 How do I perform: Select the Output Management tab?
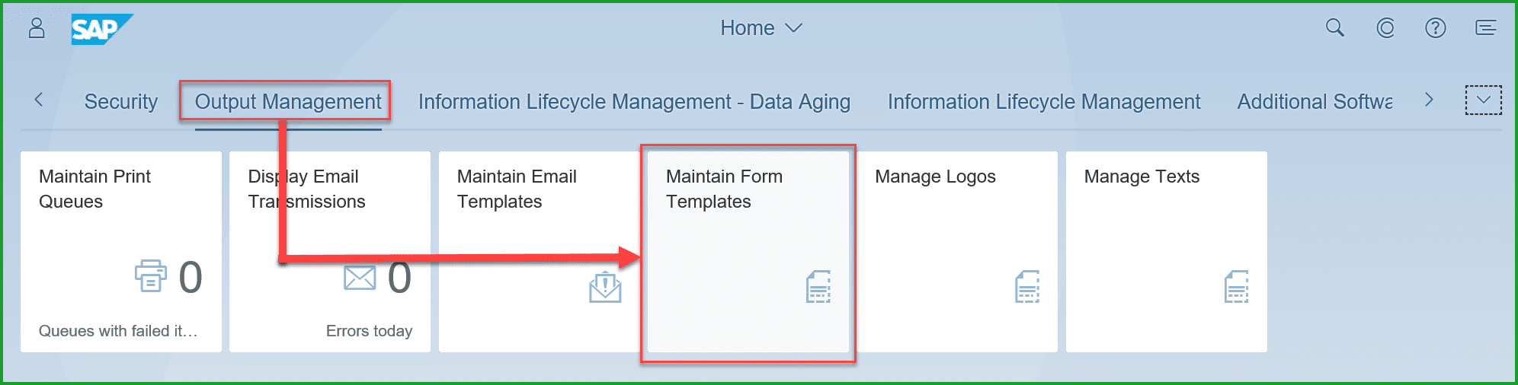coord(287,101)
